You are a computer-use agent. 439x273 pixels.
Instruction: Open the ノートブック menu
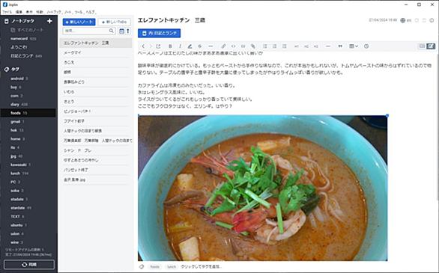[x=54, y=12]
